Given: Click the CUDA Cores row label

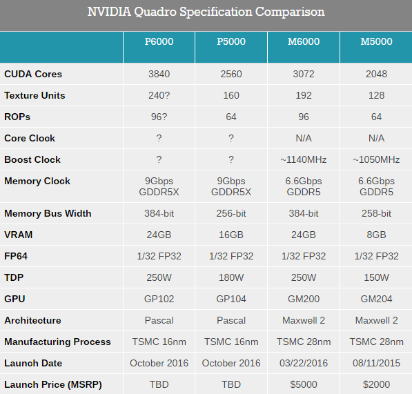Looking at the screenshot, I should 33,74.
